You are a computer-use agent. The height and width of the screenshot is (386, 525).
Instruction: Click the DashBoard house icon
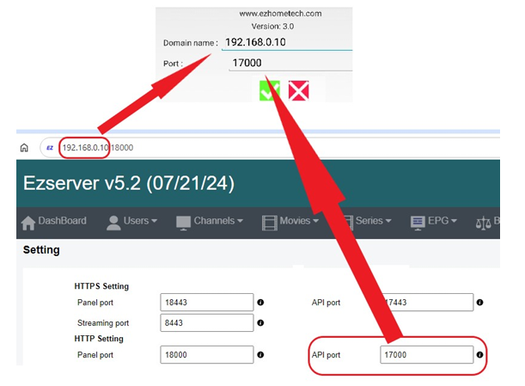pyautogui.click(x=28, y=223)
